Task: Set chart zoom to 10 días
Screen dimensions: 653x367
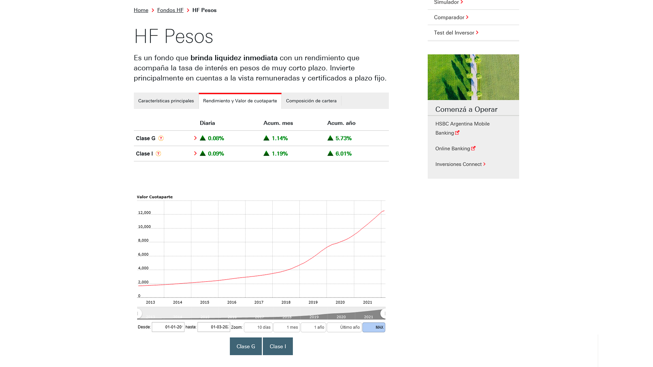Action: pyautogui.click(x=258, y=327)
